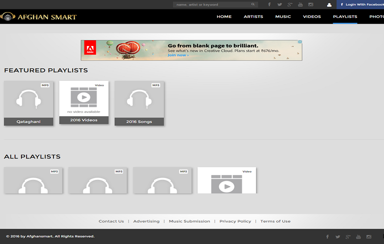This screenshot has width=384, height=244.
Task: Login With Facebook button
Action: point(360,4)
